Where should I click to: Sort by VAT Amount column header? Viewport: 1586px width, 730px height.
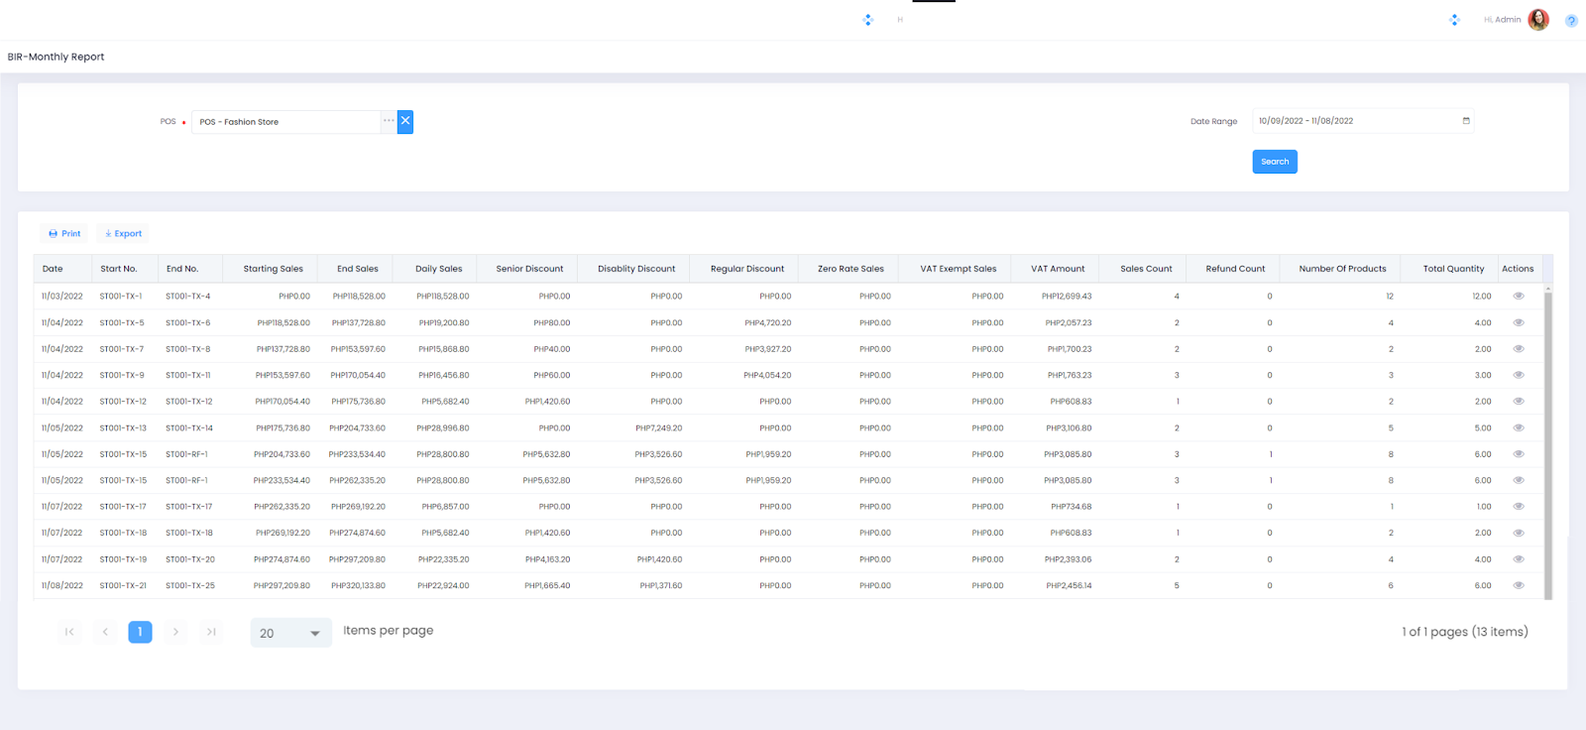[x=1057, y=269]
